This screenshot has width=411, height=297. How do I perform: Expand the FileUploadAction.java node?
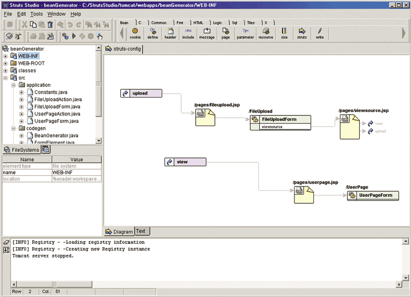click(x=22, y=99)
